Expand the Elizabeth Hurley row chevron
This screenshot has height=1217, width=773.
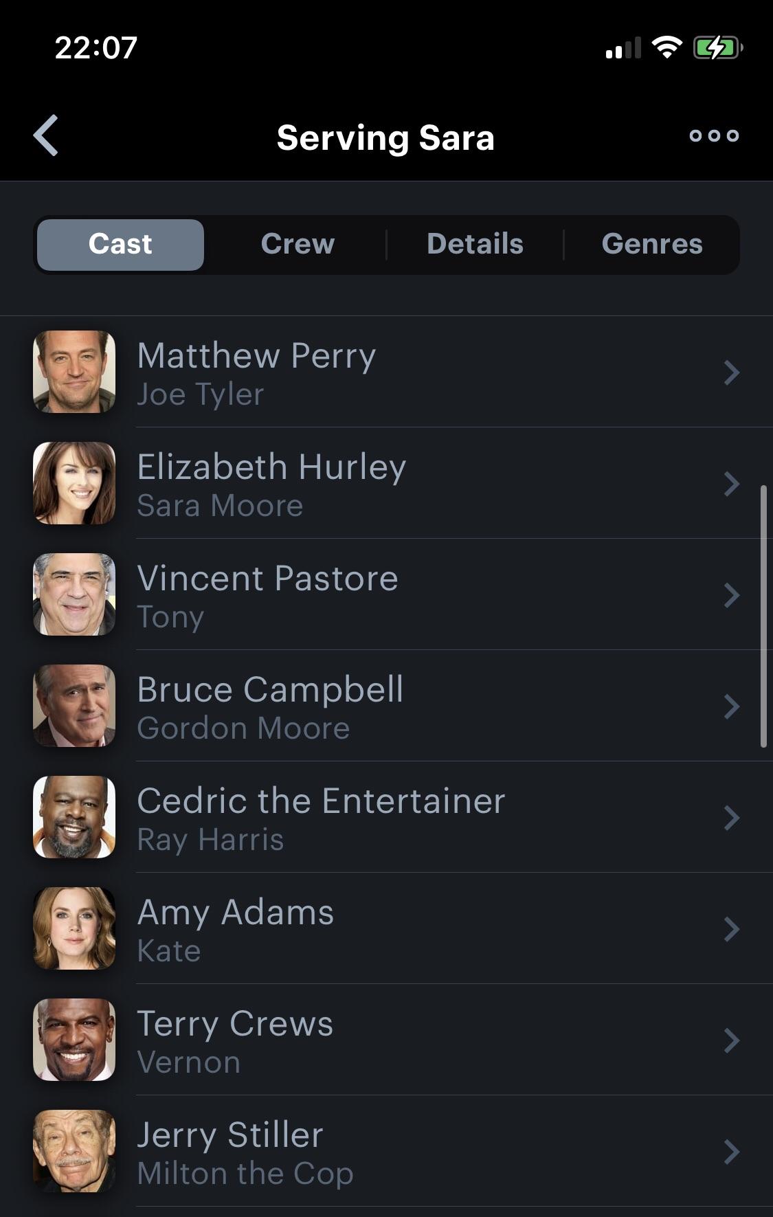731,484
